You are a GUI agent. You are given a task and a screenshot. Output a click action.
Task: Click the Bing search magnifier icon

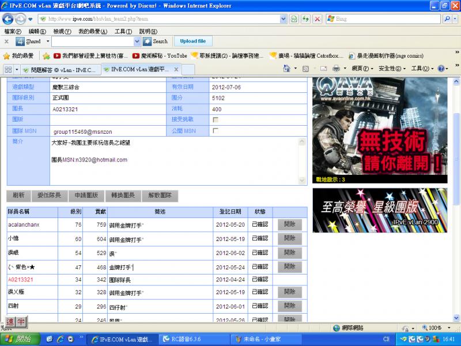(447, 19)
